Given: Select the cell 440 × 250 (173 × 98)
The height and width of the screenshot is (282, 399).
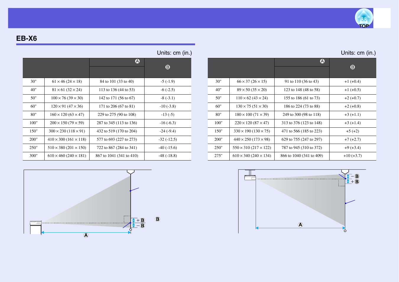Looking at the screenshot, I should (x=252, y=140).
